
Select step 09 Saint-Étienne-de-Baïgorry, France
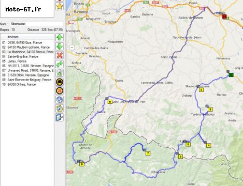(x=27, y=80)
